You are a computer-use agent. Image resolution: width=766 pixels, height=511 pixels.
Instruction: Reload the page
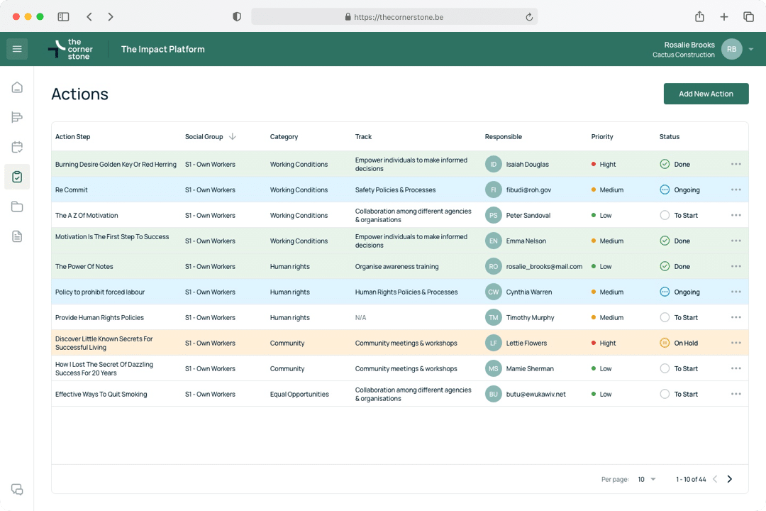(x=529, y=17)
